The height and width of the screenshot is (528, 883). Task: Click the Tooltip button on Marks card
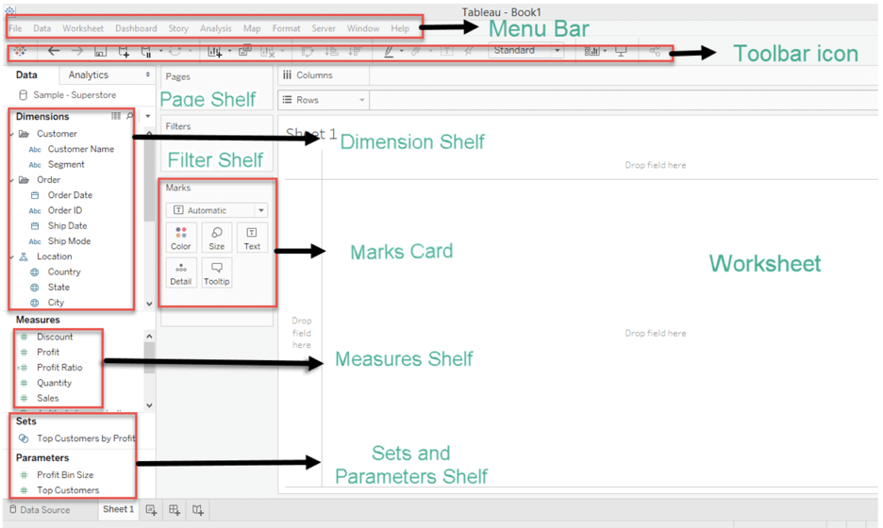point(216,273)
